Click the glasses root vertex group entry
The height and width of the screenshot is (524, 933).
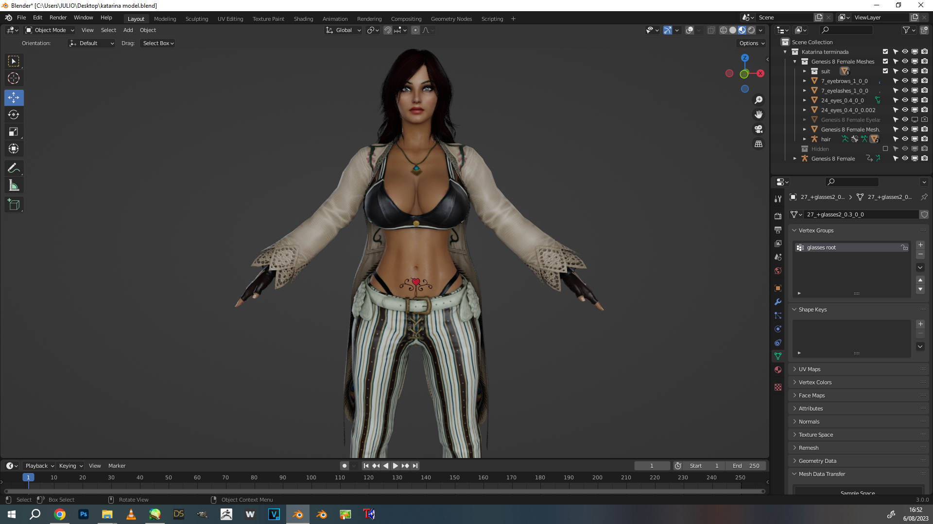pos(851,247)
